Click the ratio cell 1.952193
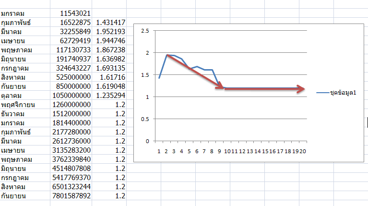Image resolution: width=368 pixels, height=206 pixels. [x=109, y=32]
